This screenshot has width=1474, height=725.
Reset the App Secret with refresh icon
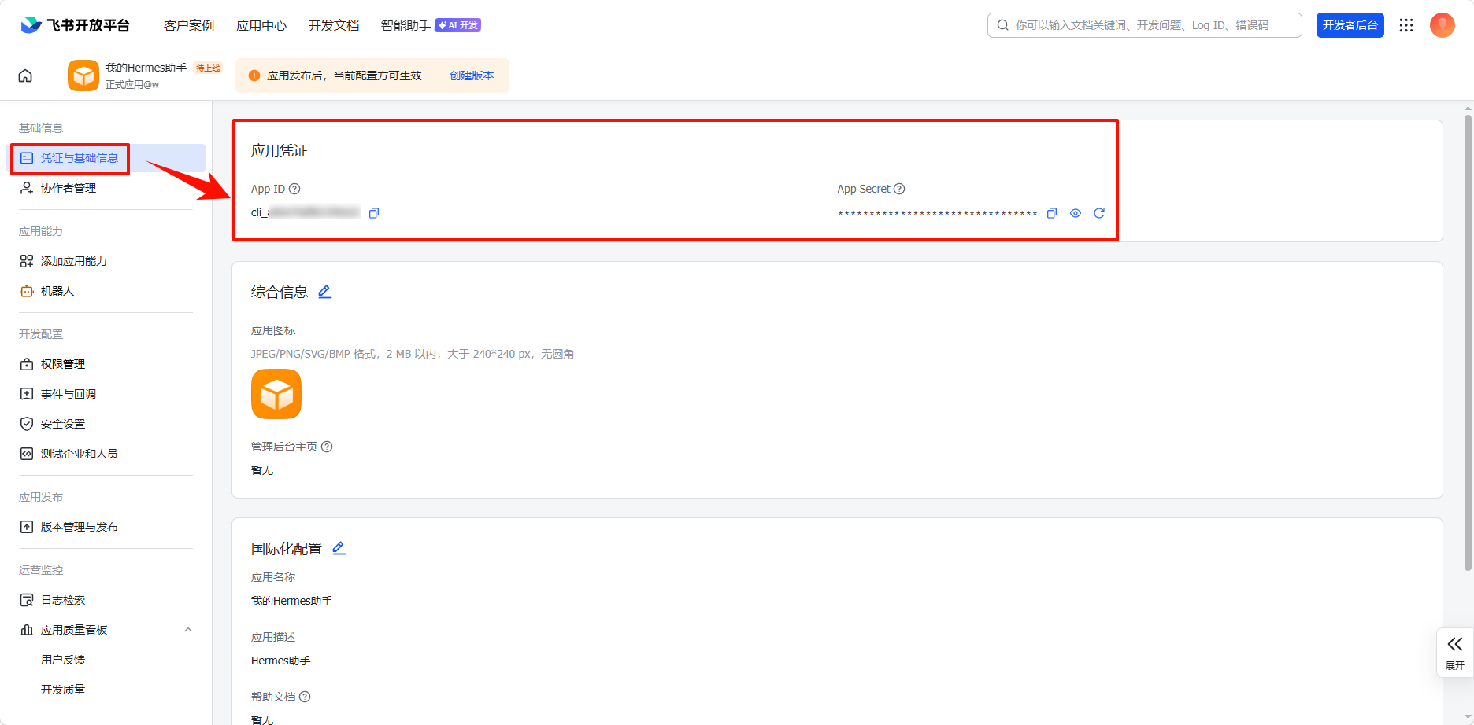(x=1099, y=213)
